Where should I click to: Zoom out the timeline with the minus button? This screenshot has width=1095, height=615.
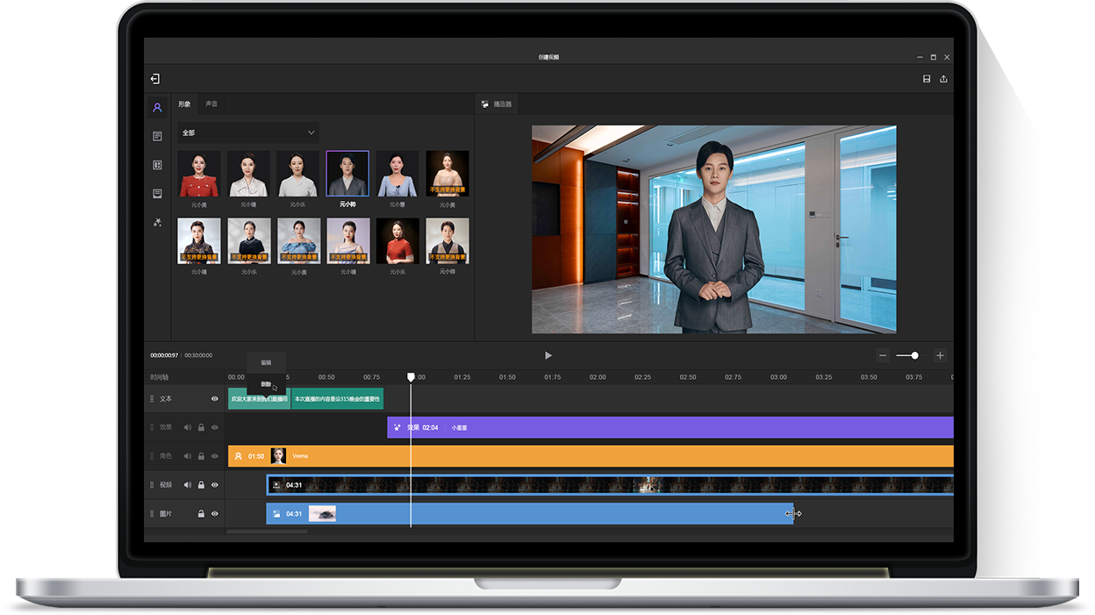click(x=883, y=355)
